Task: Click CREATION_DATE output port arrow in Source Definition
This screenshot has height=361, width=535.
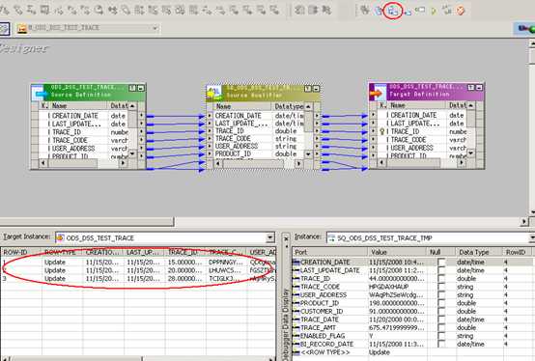Action: click(142, 116)
